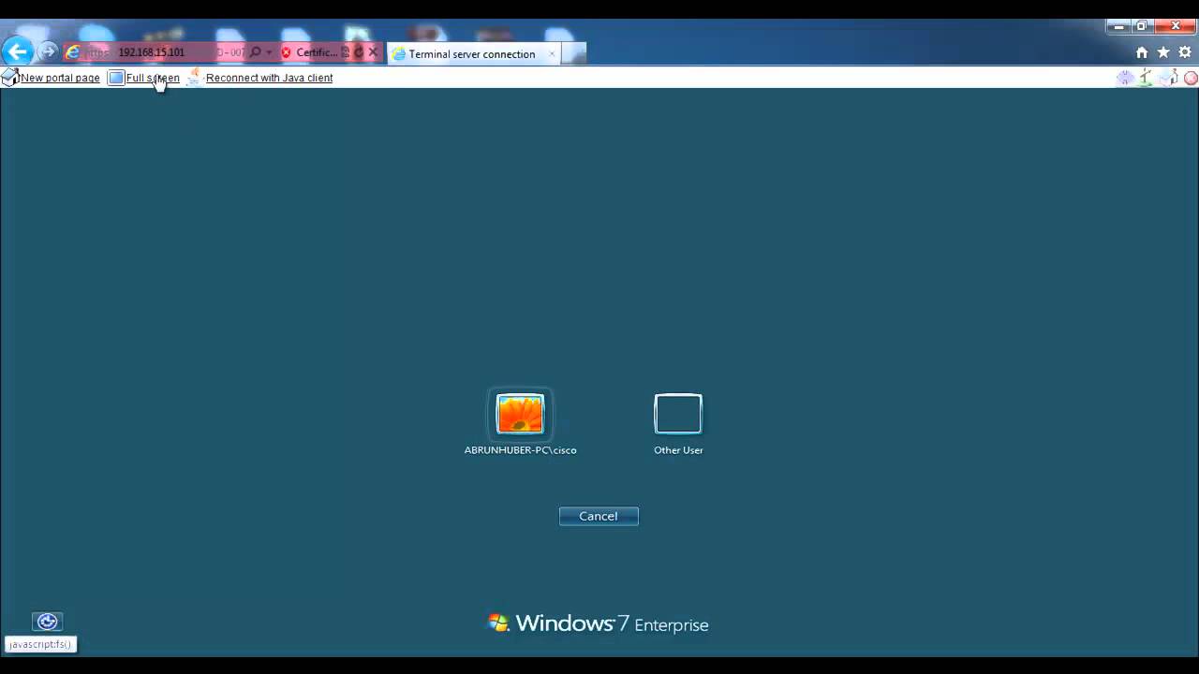Click the New portal page house icon
Screen dimensions: 1199x674
point(9,78)
